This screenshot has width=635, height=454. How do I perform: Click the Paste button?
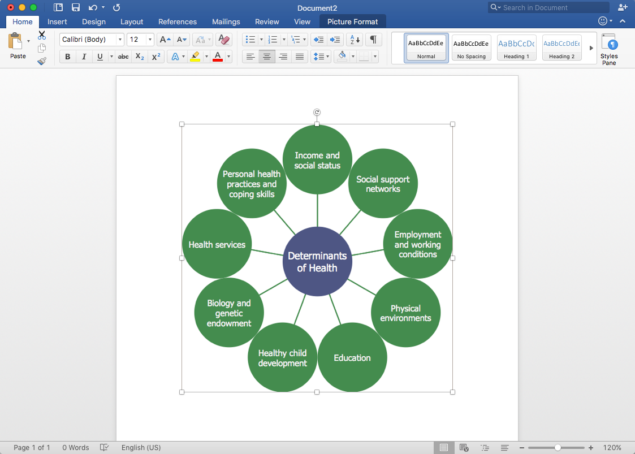[18, 46]
